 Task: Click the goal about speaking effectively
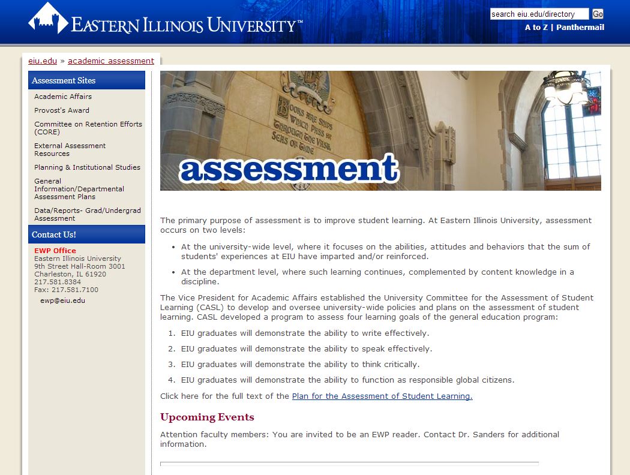pos(307,349)
